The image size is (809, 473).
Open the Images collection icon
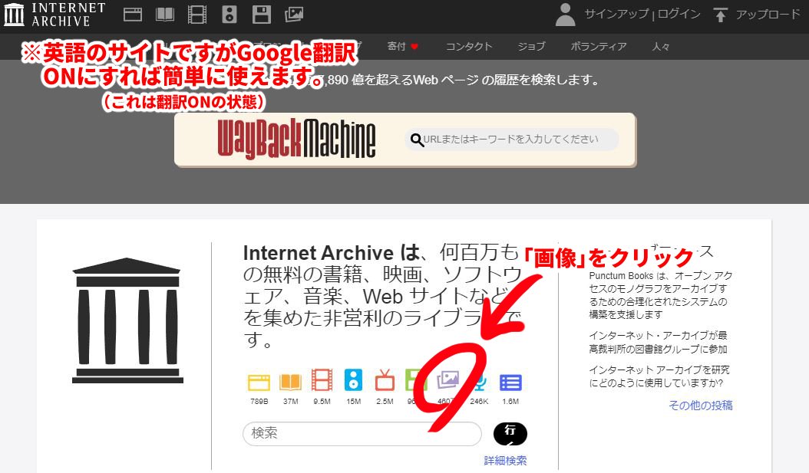tap(447, 380)
